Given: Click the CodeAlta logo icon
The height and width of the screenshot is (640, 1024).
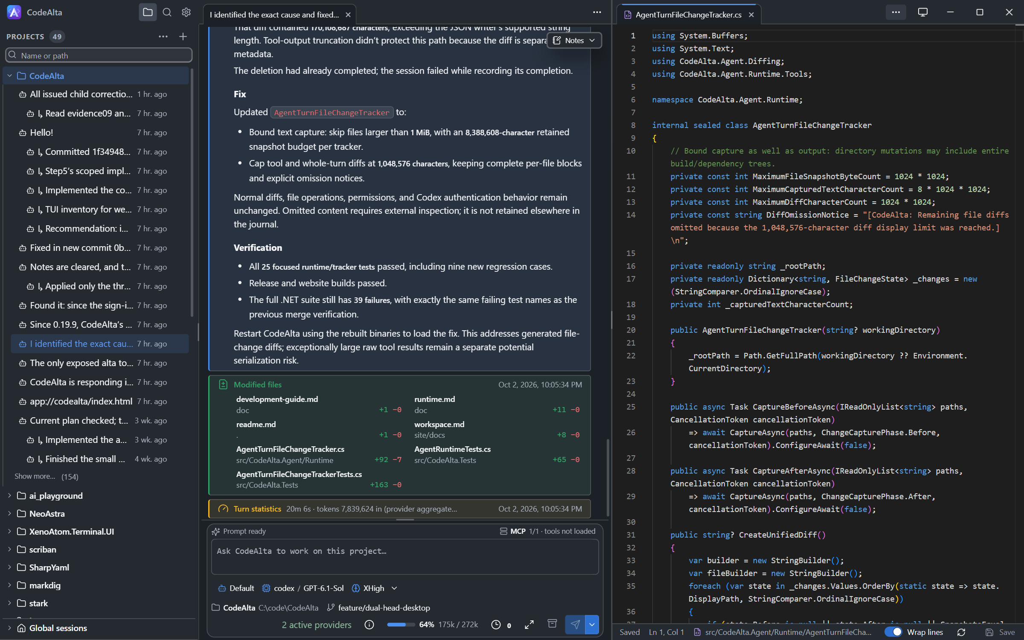Looking at the screenshot, I should [14, 12].
